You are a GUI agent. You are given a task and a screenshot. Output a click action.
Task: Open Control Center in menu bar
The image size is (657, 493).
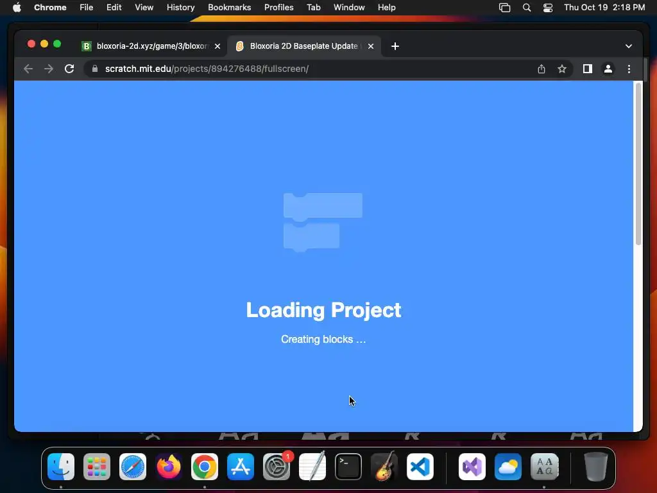point(548,8)
